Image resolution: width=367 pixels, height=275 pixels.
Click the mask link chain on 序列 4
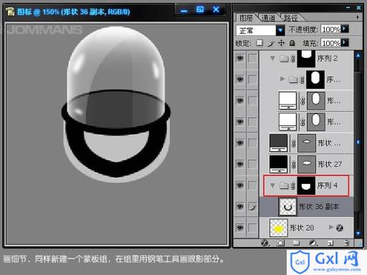click(293, 185)
